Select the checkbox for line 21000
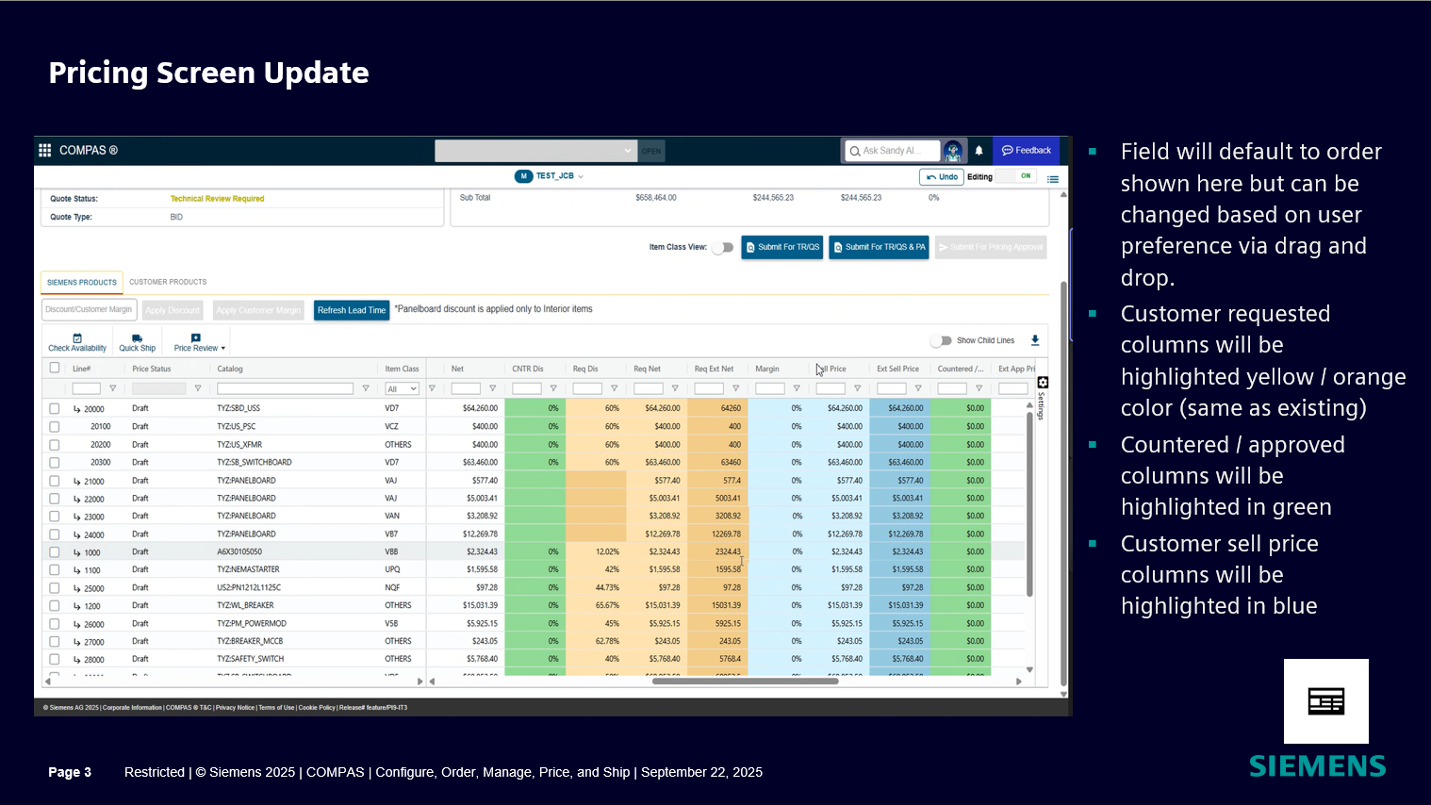Image resolution: width=1431 pixels, height=805 pixels. [55, 481]
